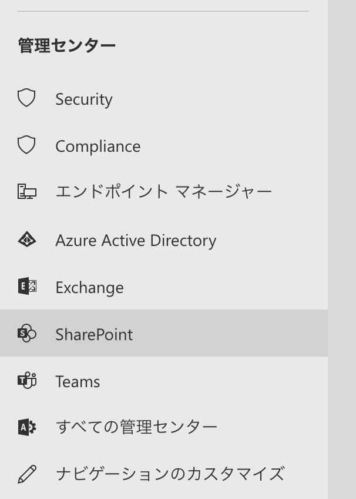Click the pencil icon for navigation customization

[x=26, y=474]
